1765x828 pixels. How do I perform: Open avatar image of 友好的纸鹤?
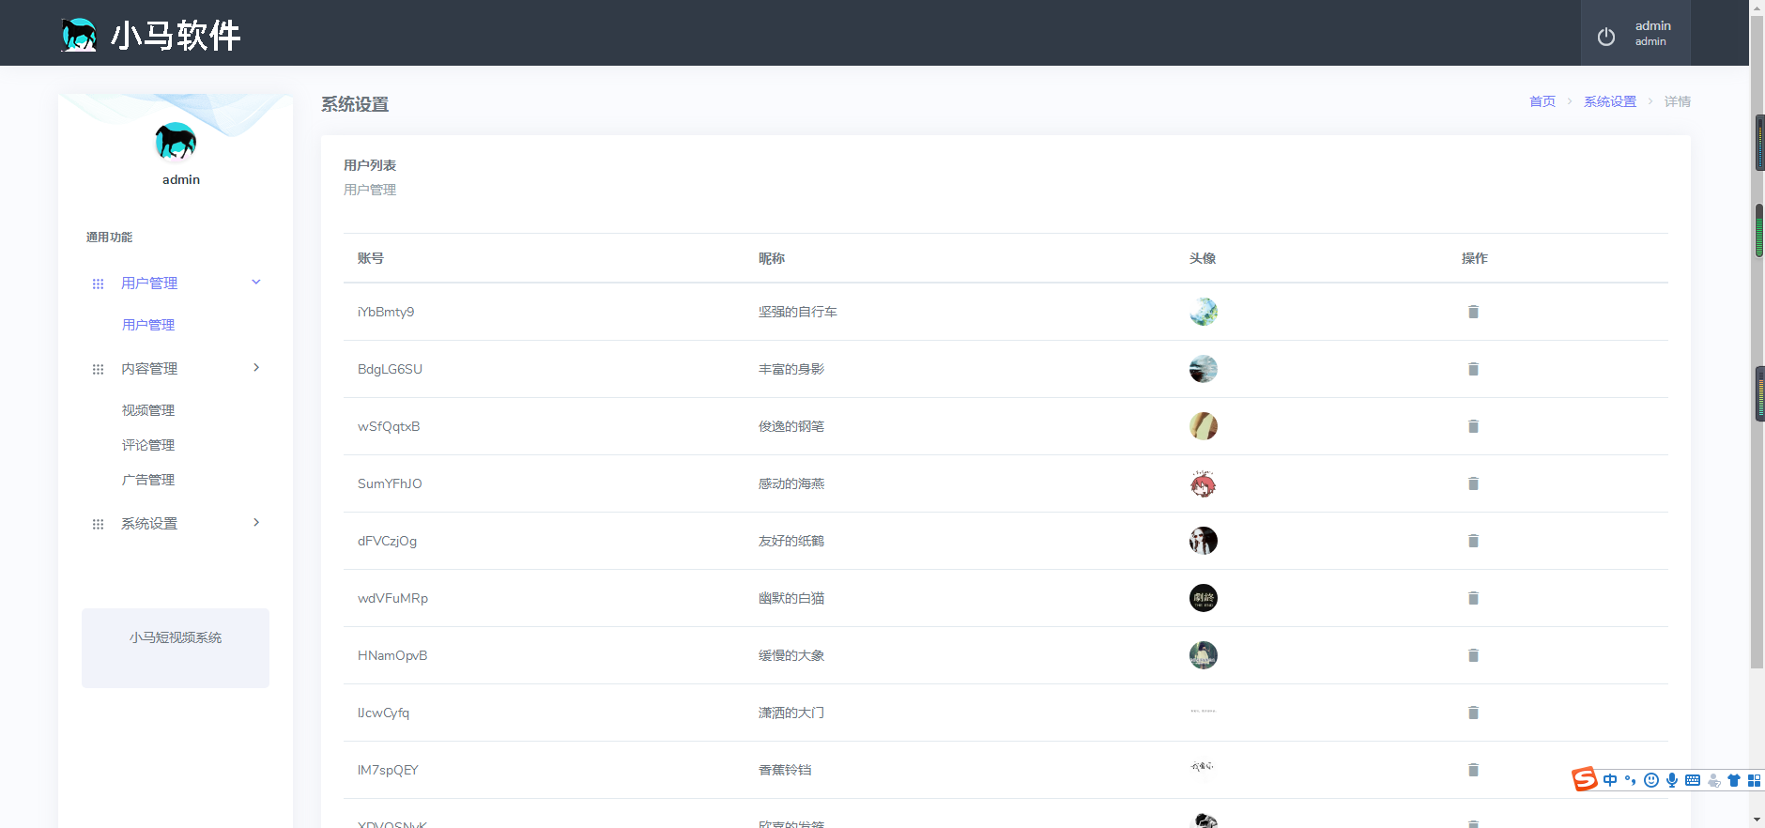(x=1204, y=541)
